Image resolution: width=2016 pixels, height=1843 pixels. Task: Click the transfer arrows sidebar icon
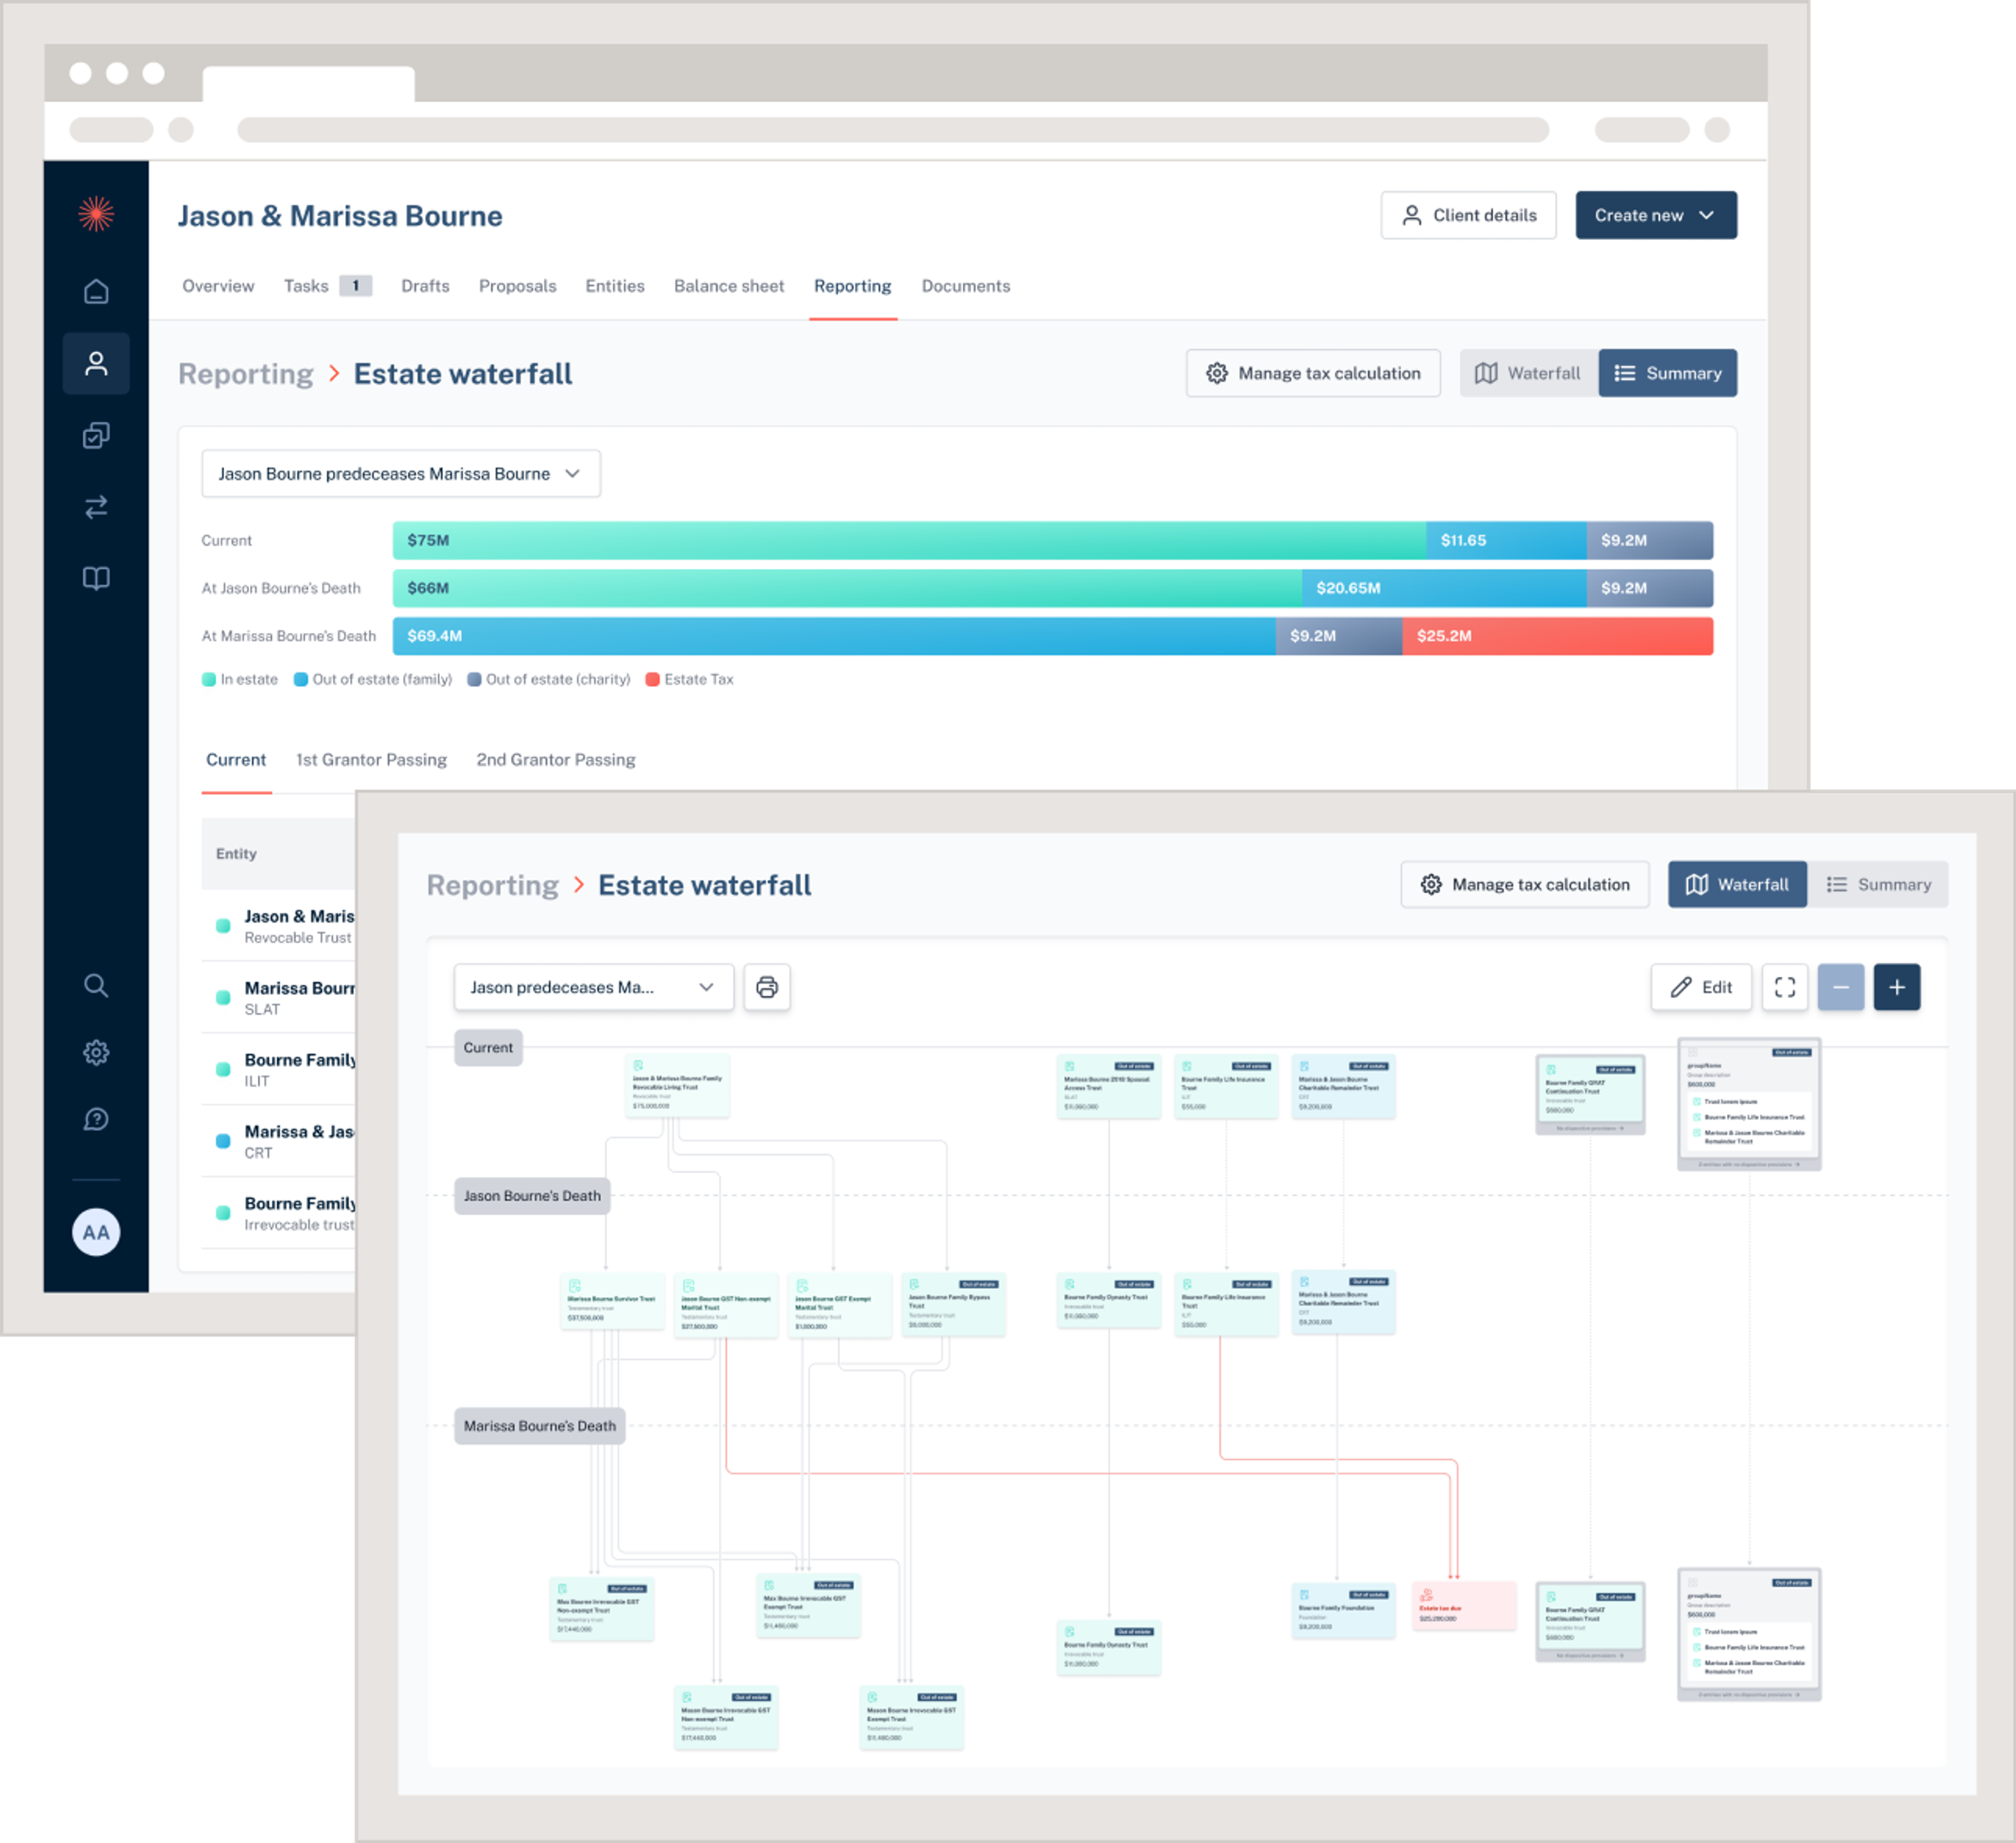point(96,507)
